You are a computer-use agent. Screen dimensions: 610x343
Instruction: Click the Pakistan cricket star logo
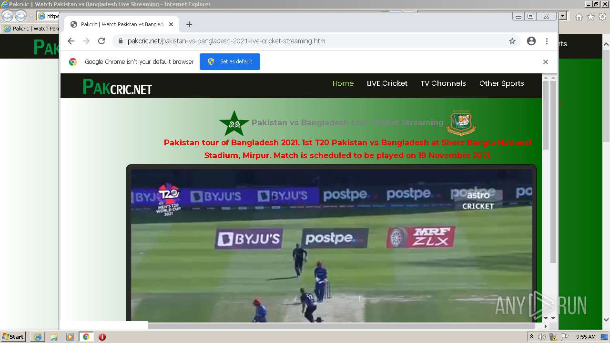(x=234, y=123)
